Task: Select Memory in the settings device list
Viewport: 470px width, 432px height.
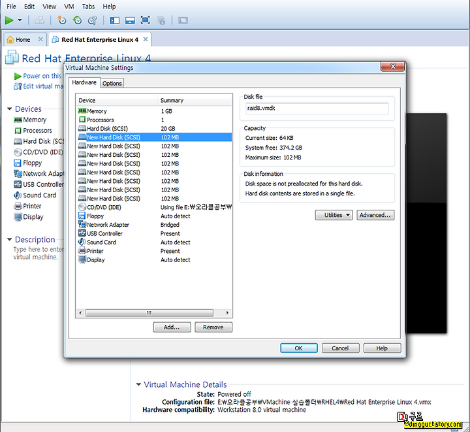Action: click(154, 111)
